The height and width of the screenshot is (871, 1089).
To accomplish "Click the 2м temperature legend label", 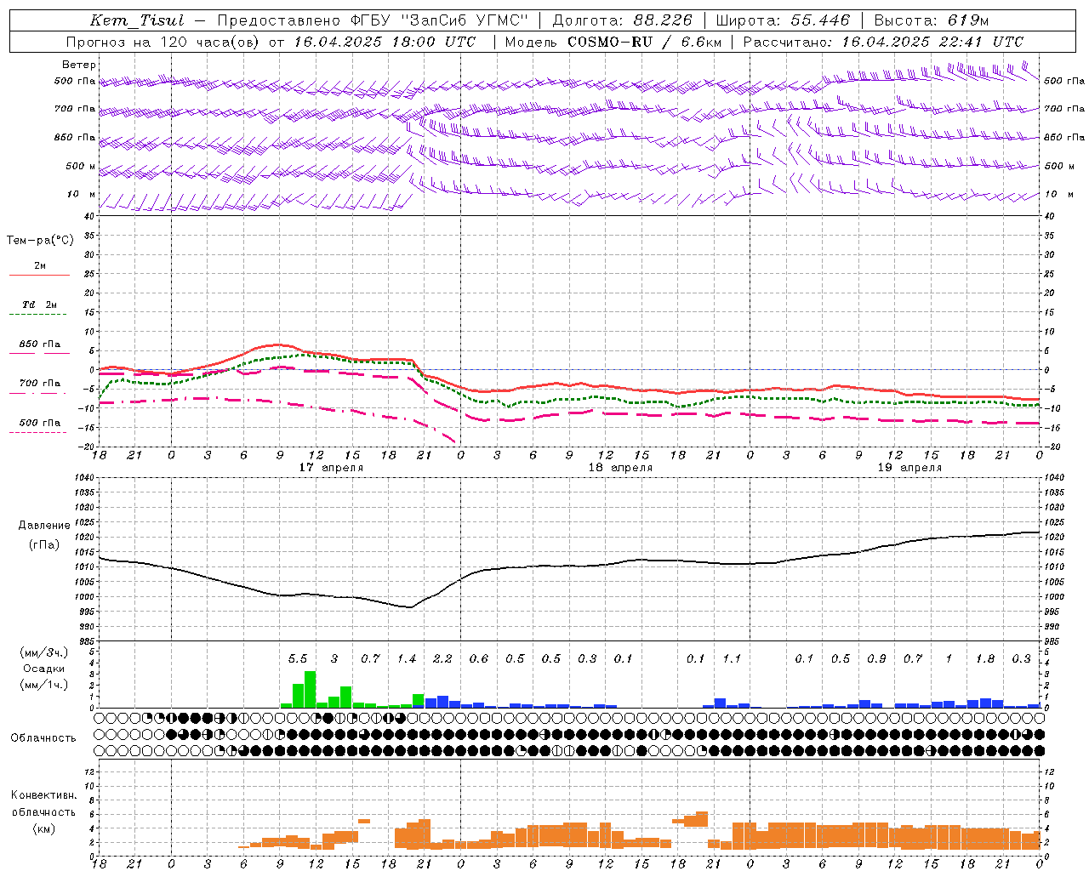I will [x=40, y=265].
